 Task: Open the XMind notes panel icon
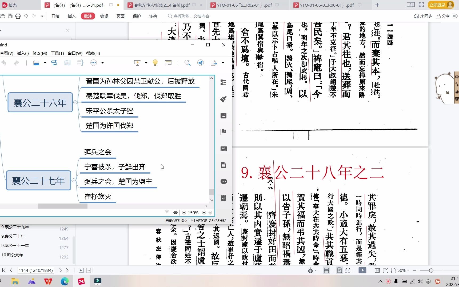[x=223, y=165]
